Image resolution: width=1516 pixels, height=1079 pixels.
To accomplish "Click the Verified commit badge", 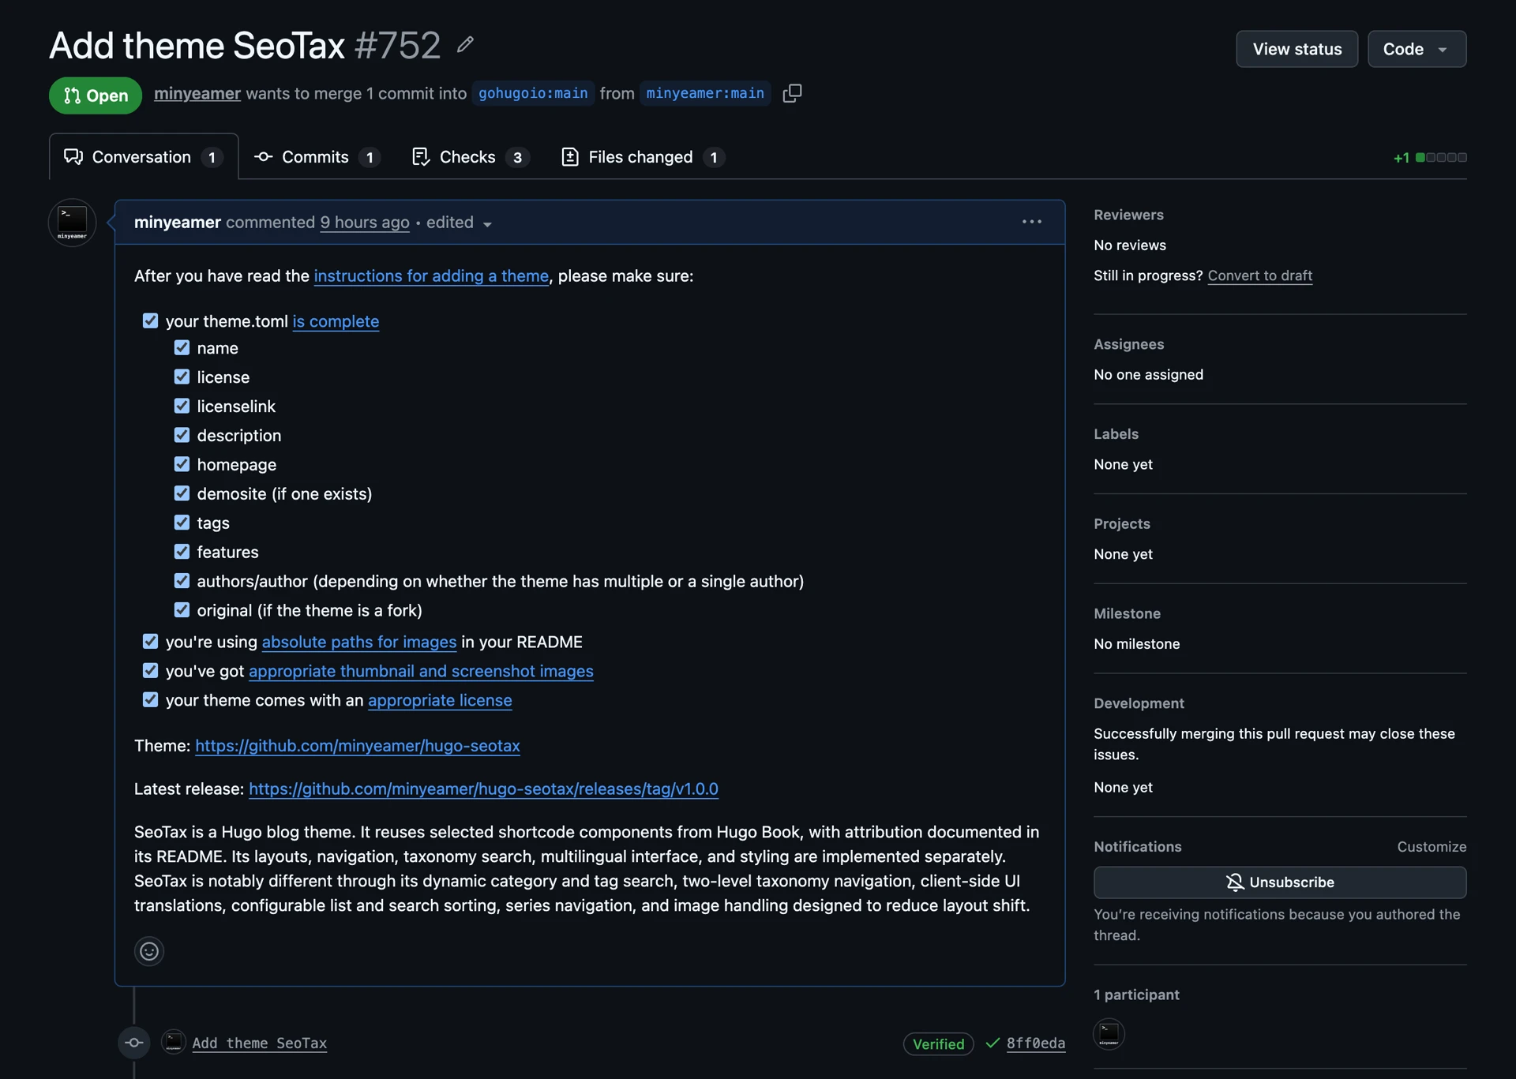I will [939, 1044].
